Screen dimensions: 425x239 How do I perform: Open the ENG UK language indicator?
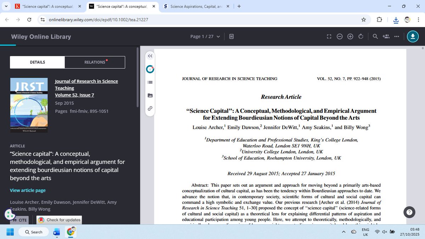(365, 232)
